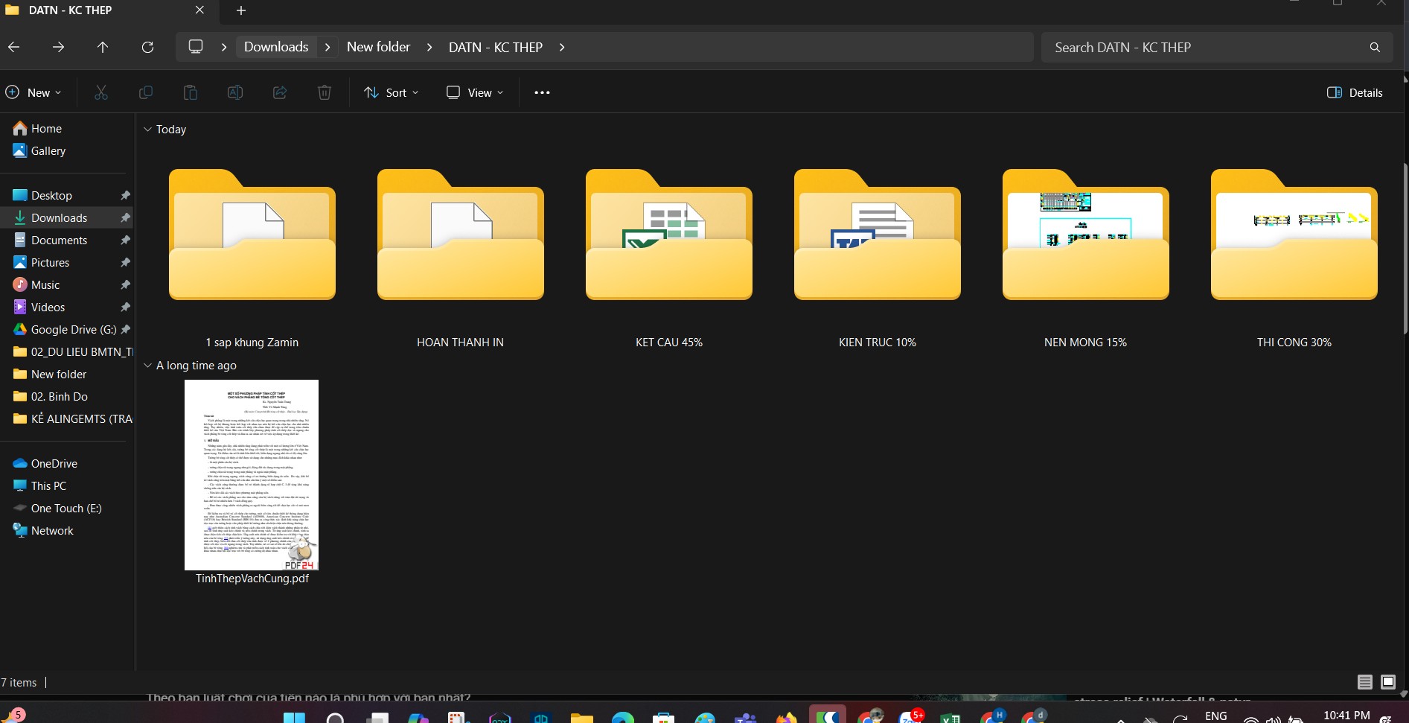1409x723 pixels.
Task: Click the Cut scissors icon
Action: point(101,92)
